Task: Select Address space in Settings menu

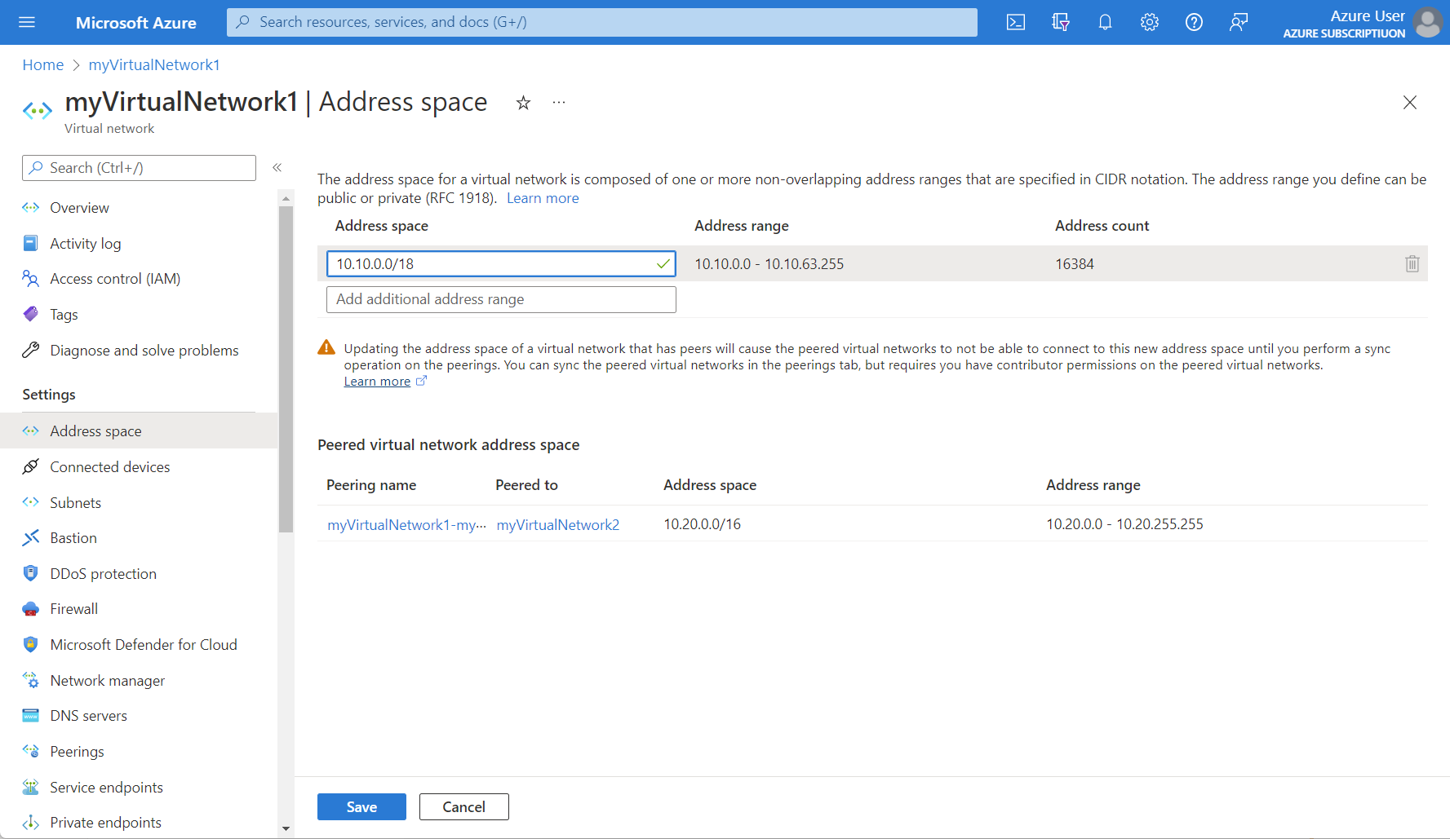Action: pos(139,431)
